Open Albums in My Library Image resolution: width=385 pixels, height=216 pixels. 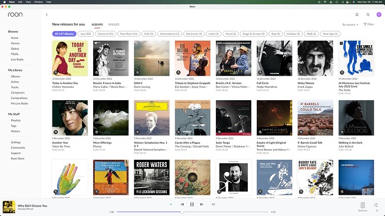pos(16,76)
